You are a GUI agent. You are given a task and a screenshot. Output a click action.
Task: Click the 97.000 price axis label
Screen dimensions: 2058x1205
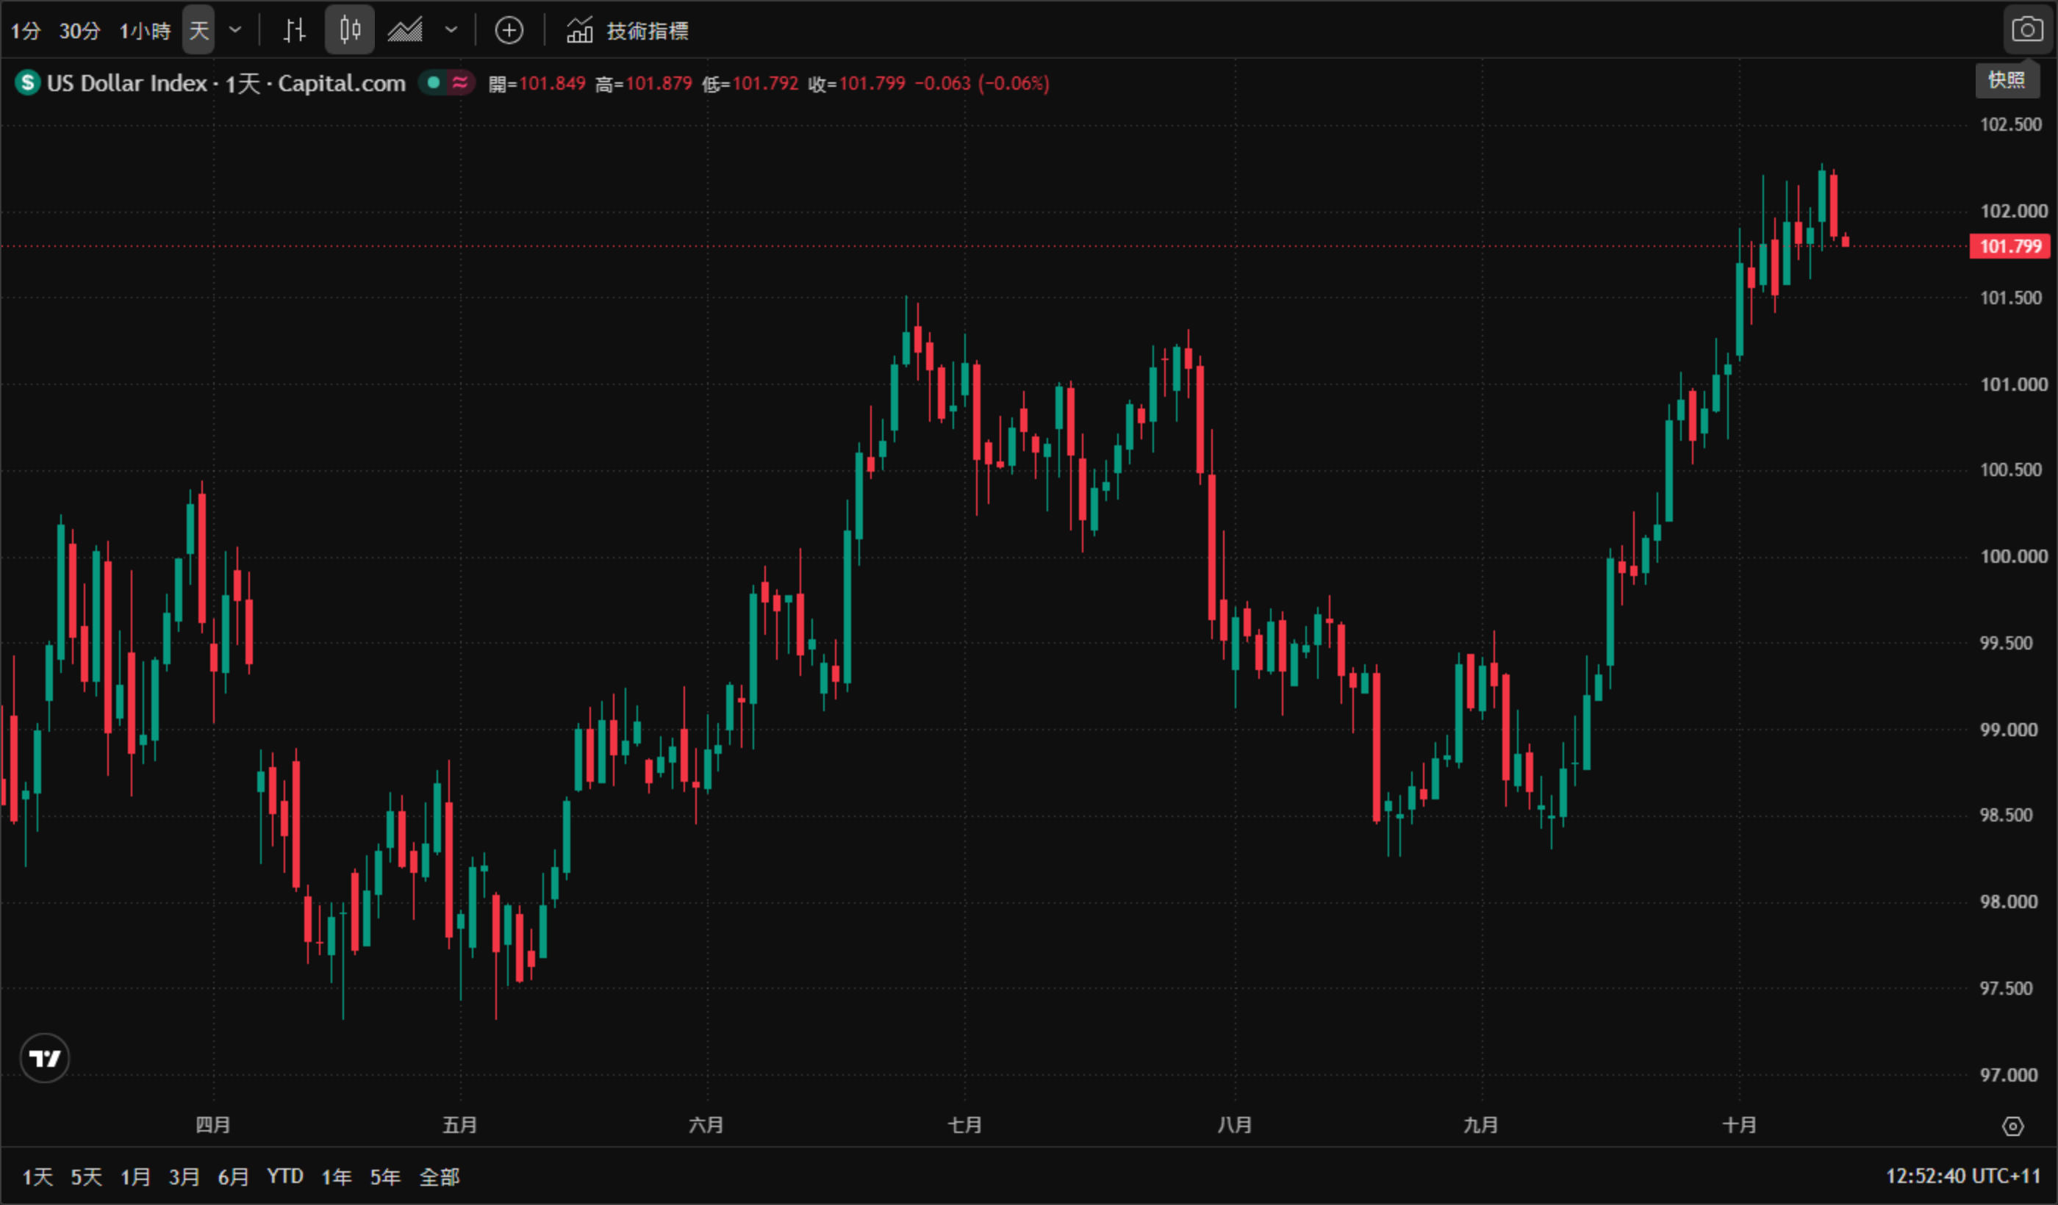(2008, 1074)
